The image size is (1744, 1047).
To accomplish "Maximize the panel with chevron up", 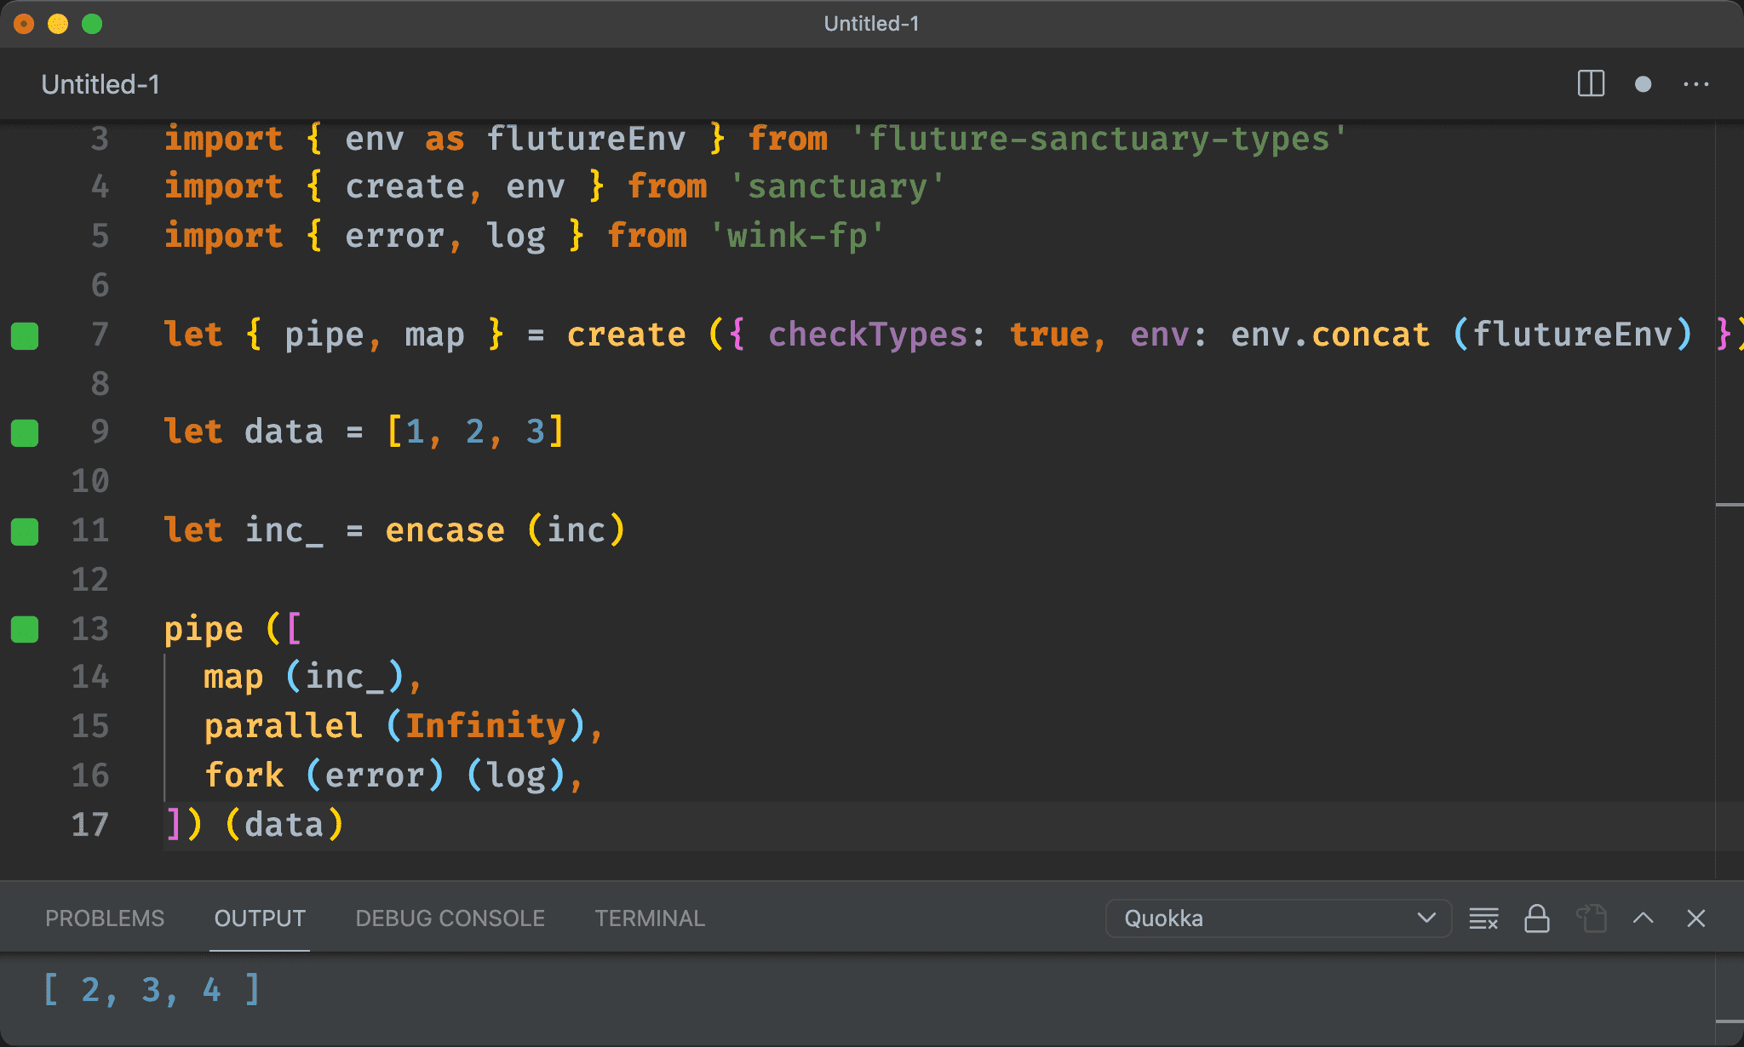I will pyautogui.click(x=1644, y=918).
